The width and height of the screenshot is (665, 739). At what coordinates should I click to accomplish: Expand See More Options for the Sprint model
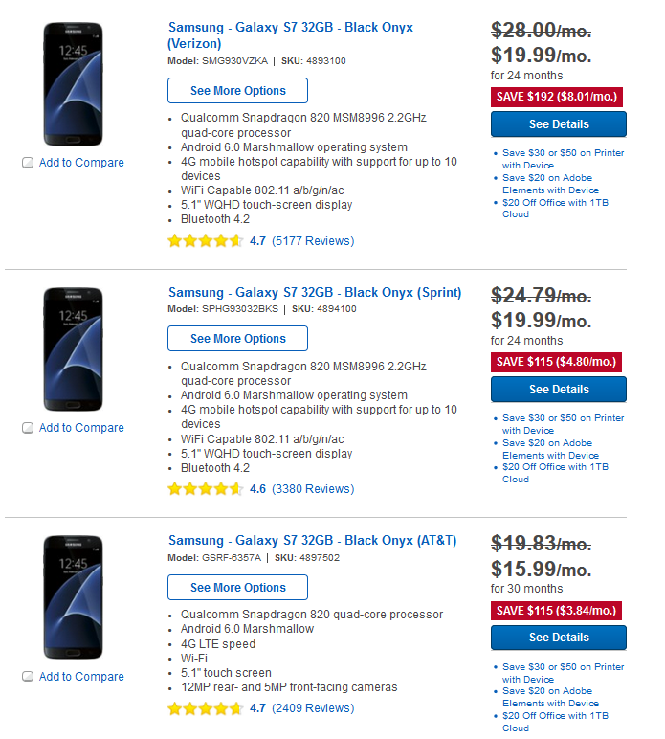(x=238, y=339)
